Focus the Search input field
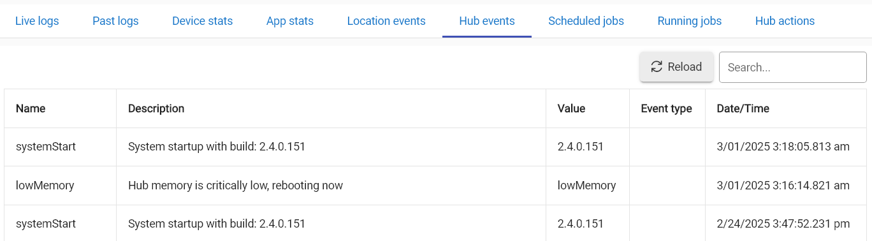The image size is (872, 241). click(x=793, y=67)
